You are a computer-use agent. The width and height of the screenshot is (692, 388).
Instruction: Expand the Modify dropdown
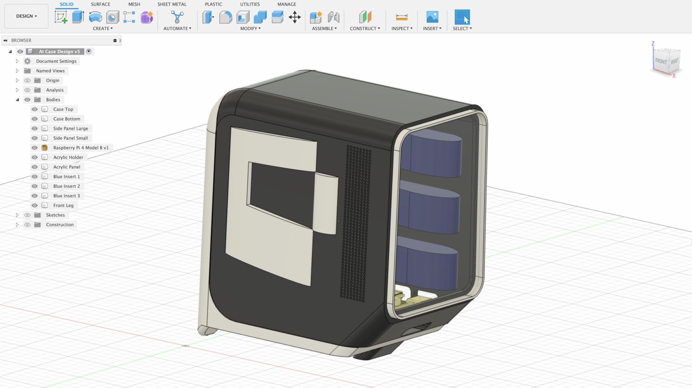[x=249, y=28]
